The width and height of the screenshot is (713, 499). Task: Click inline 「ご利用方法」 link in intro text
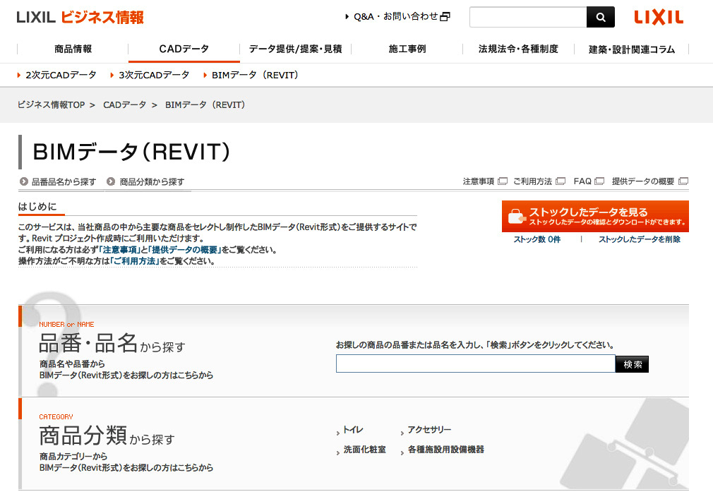(x=135, y=261)
